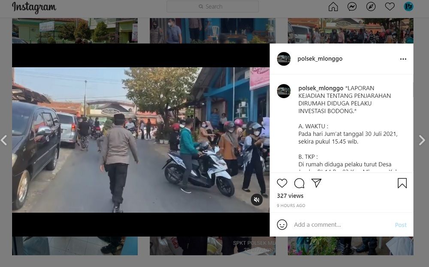Viewport: 429px width, 267px height.
Task: Open the activity heart icon in header
Action: click(390, 6)
